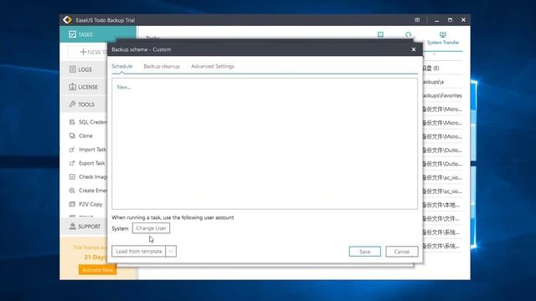
Task: Switch to the Backup cleanup tab
Action: (x=162, y=66)
